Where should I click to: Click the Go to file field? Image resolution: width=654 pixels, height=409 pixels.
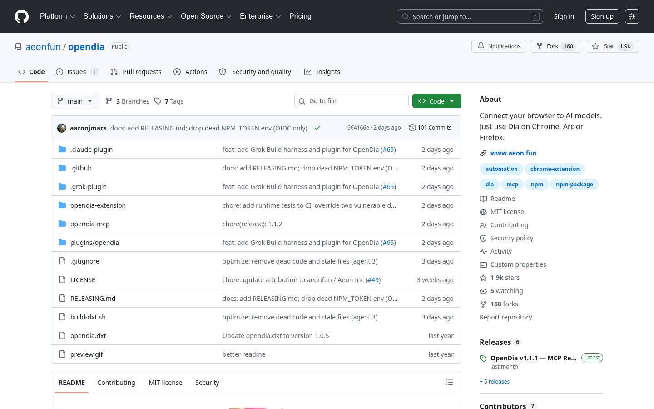[352, 101]
